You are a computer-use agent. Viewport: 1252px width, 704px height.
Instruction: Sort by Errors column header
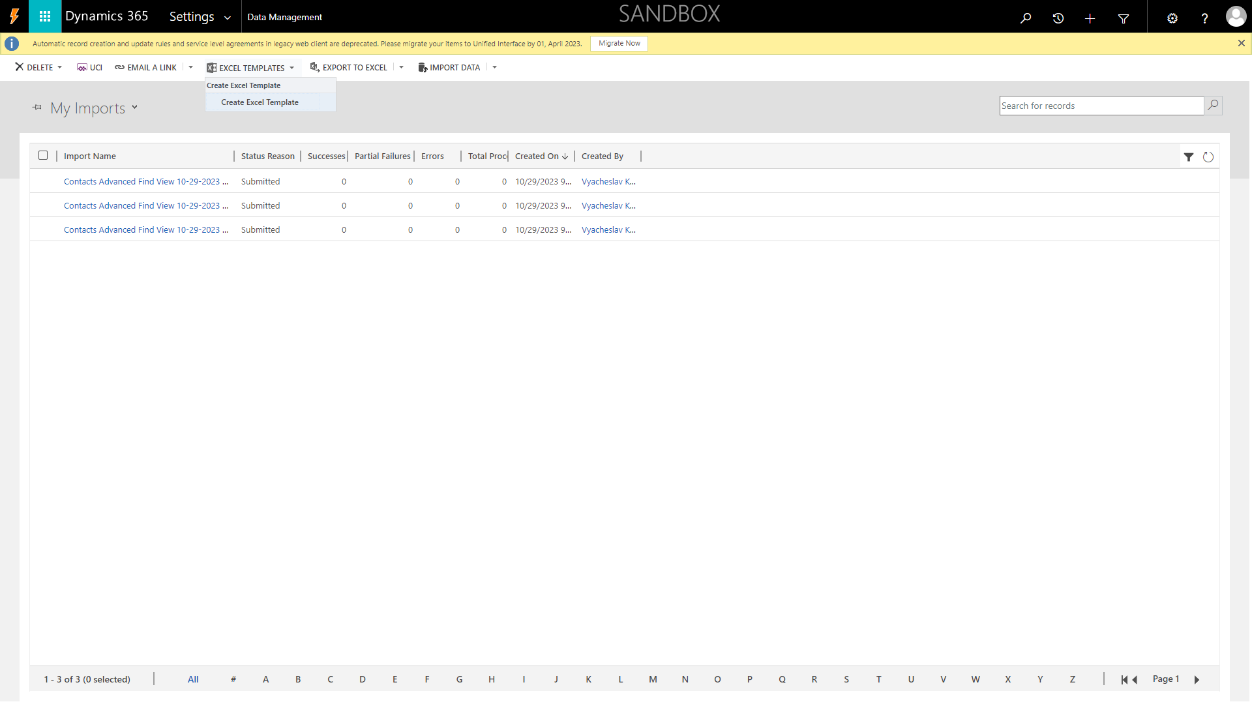tap(432, 156)
